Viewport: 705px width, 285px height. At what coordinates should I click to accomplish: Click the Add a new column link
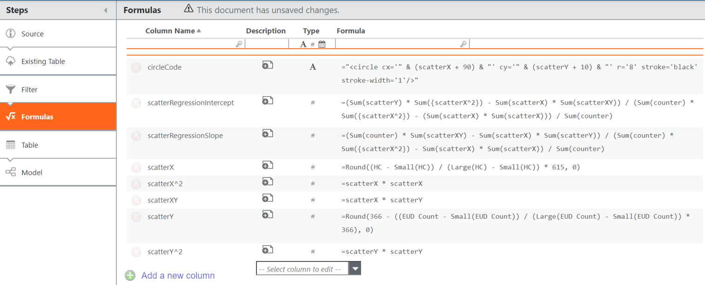178,276
